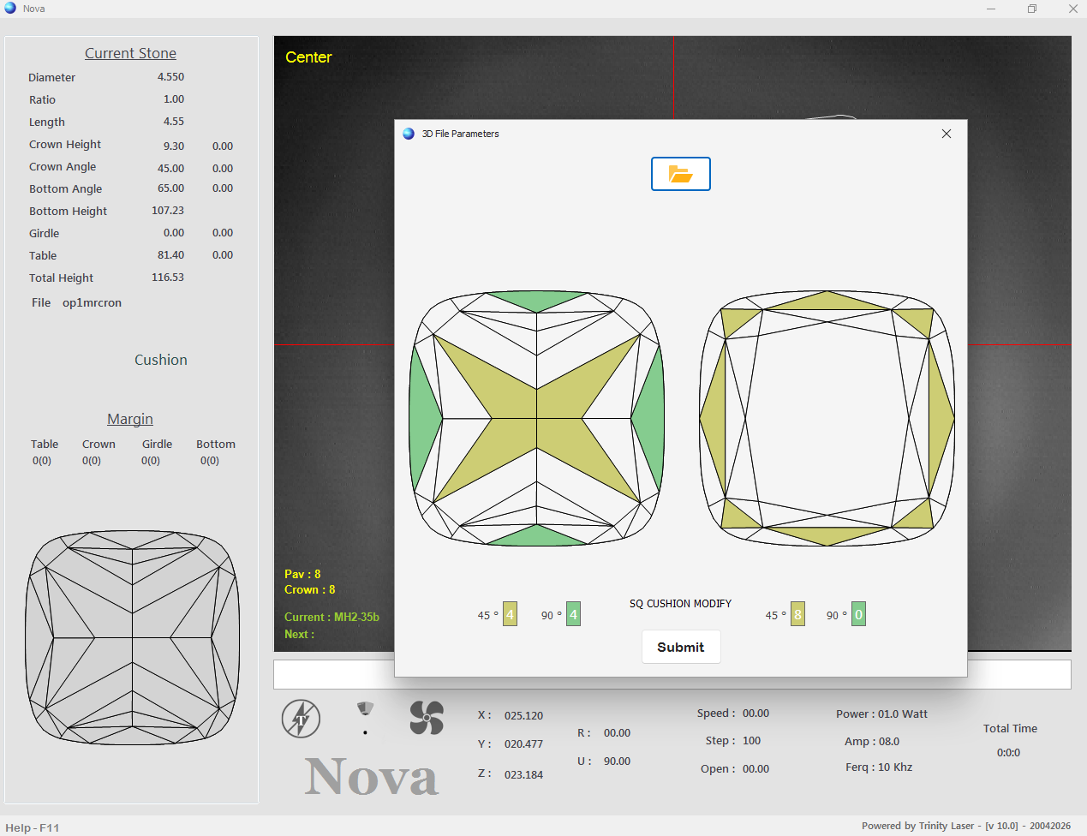Image resolution: width=1087 pixels, height=836 pixels.
Task: Click the crown facet diagram in dialog
Action: tap(827, 418)
